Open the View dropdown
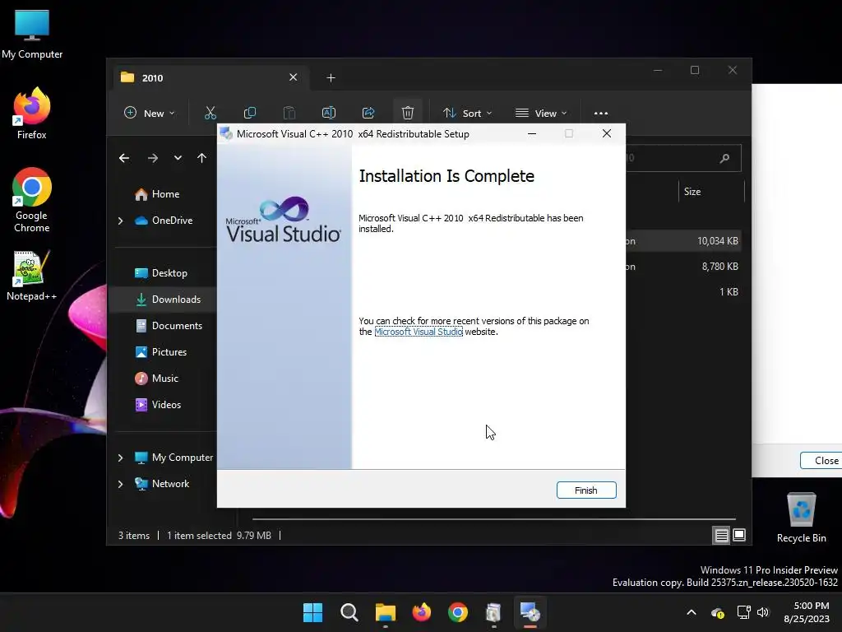 (541, 113)
